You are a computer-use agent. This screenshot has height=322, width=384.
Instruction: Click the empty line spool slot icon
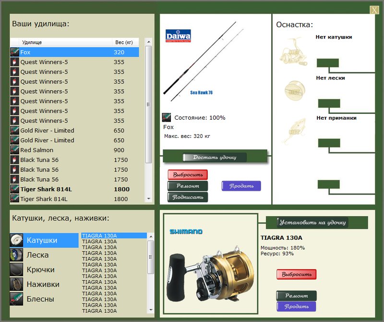coord(295,91)
